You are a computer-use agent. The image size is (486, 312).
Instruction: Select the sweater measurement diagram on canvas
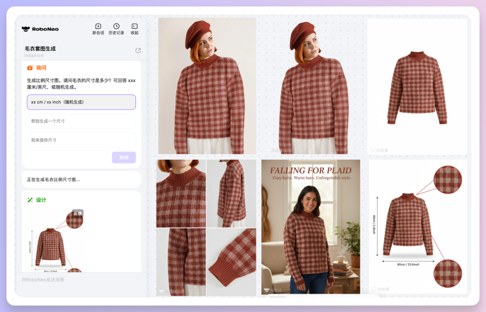point(417,227)
